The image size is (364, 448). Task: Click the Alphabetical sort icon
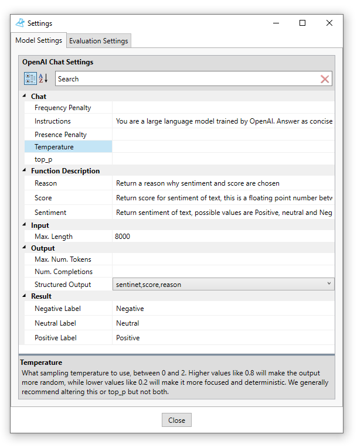pyautogui.click(x=43, y=78)
